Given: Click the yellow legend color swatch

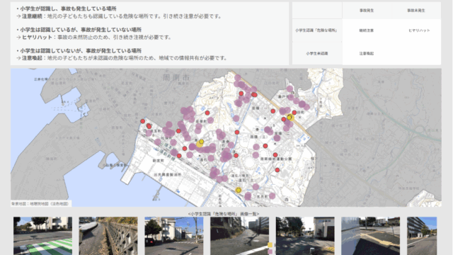Looking at the screenshot, I should click(270, 245).
